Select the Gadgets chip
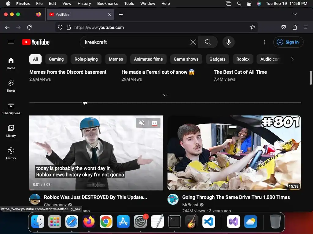This screenshot has width=313, height=234. [217, 59]
